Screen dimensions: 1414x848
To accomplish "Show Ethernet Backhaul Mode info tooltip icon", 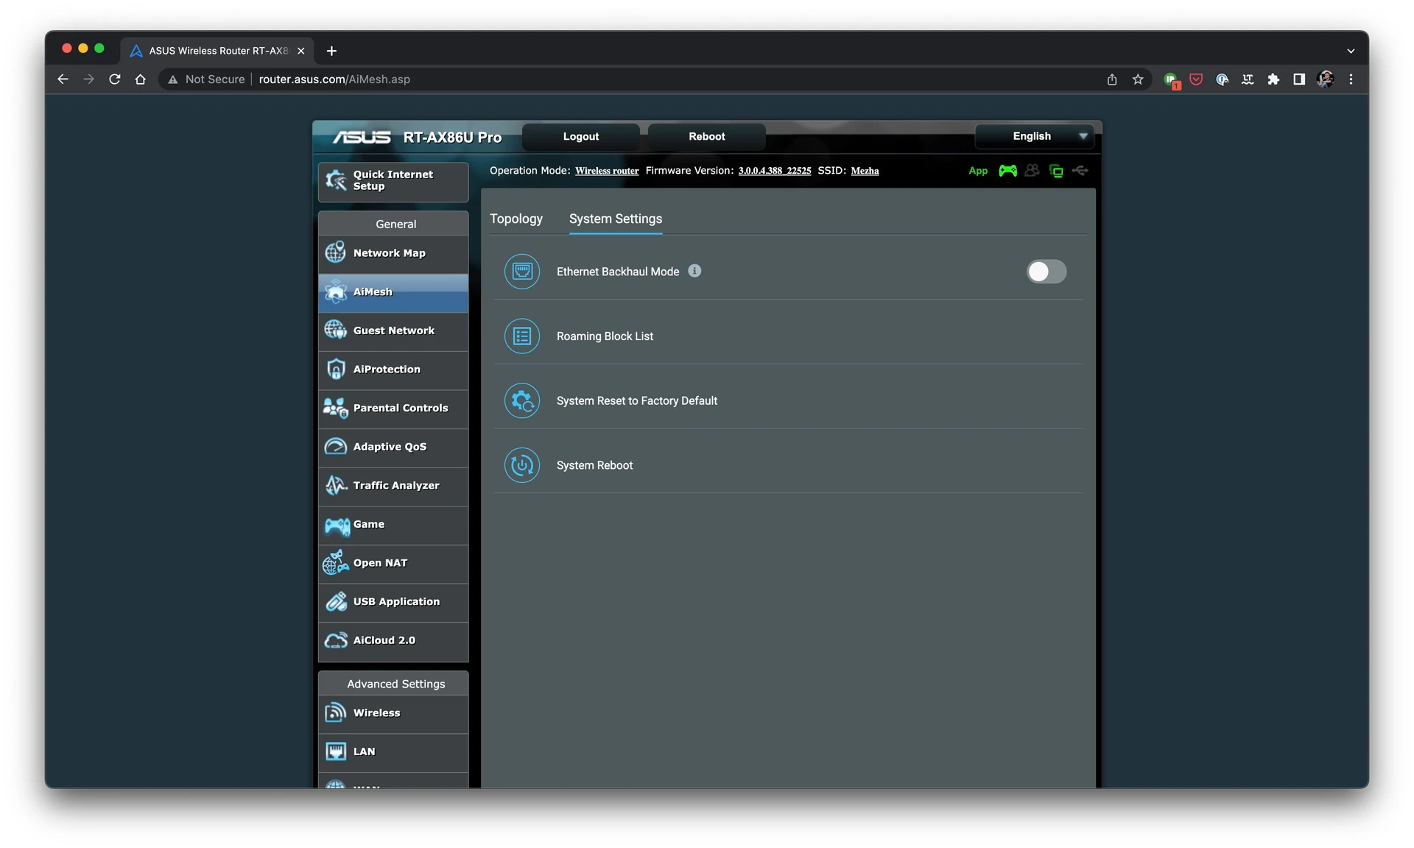I will pos(694,271).
